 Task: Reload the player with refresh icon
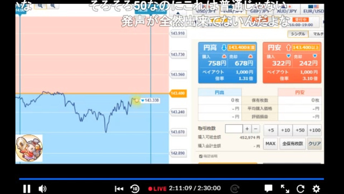coord(301,189)
